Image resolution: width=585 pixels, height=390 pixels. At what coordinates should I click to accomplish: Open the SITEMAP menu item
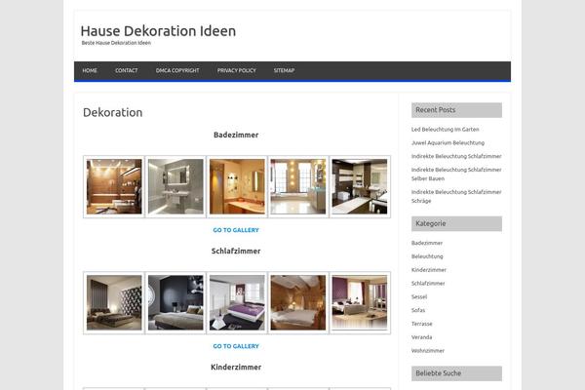tap(284, 70)
